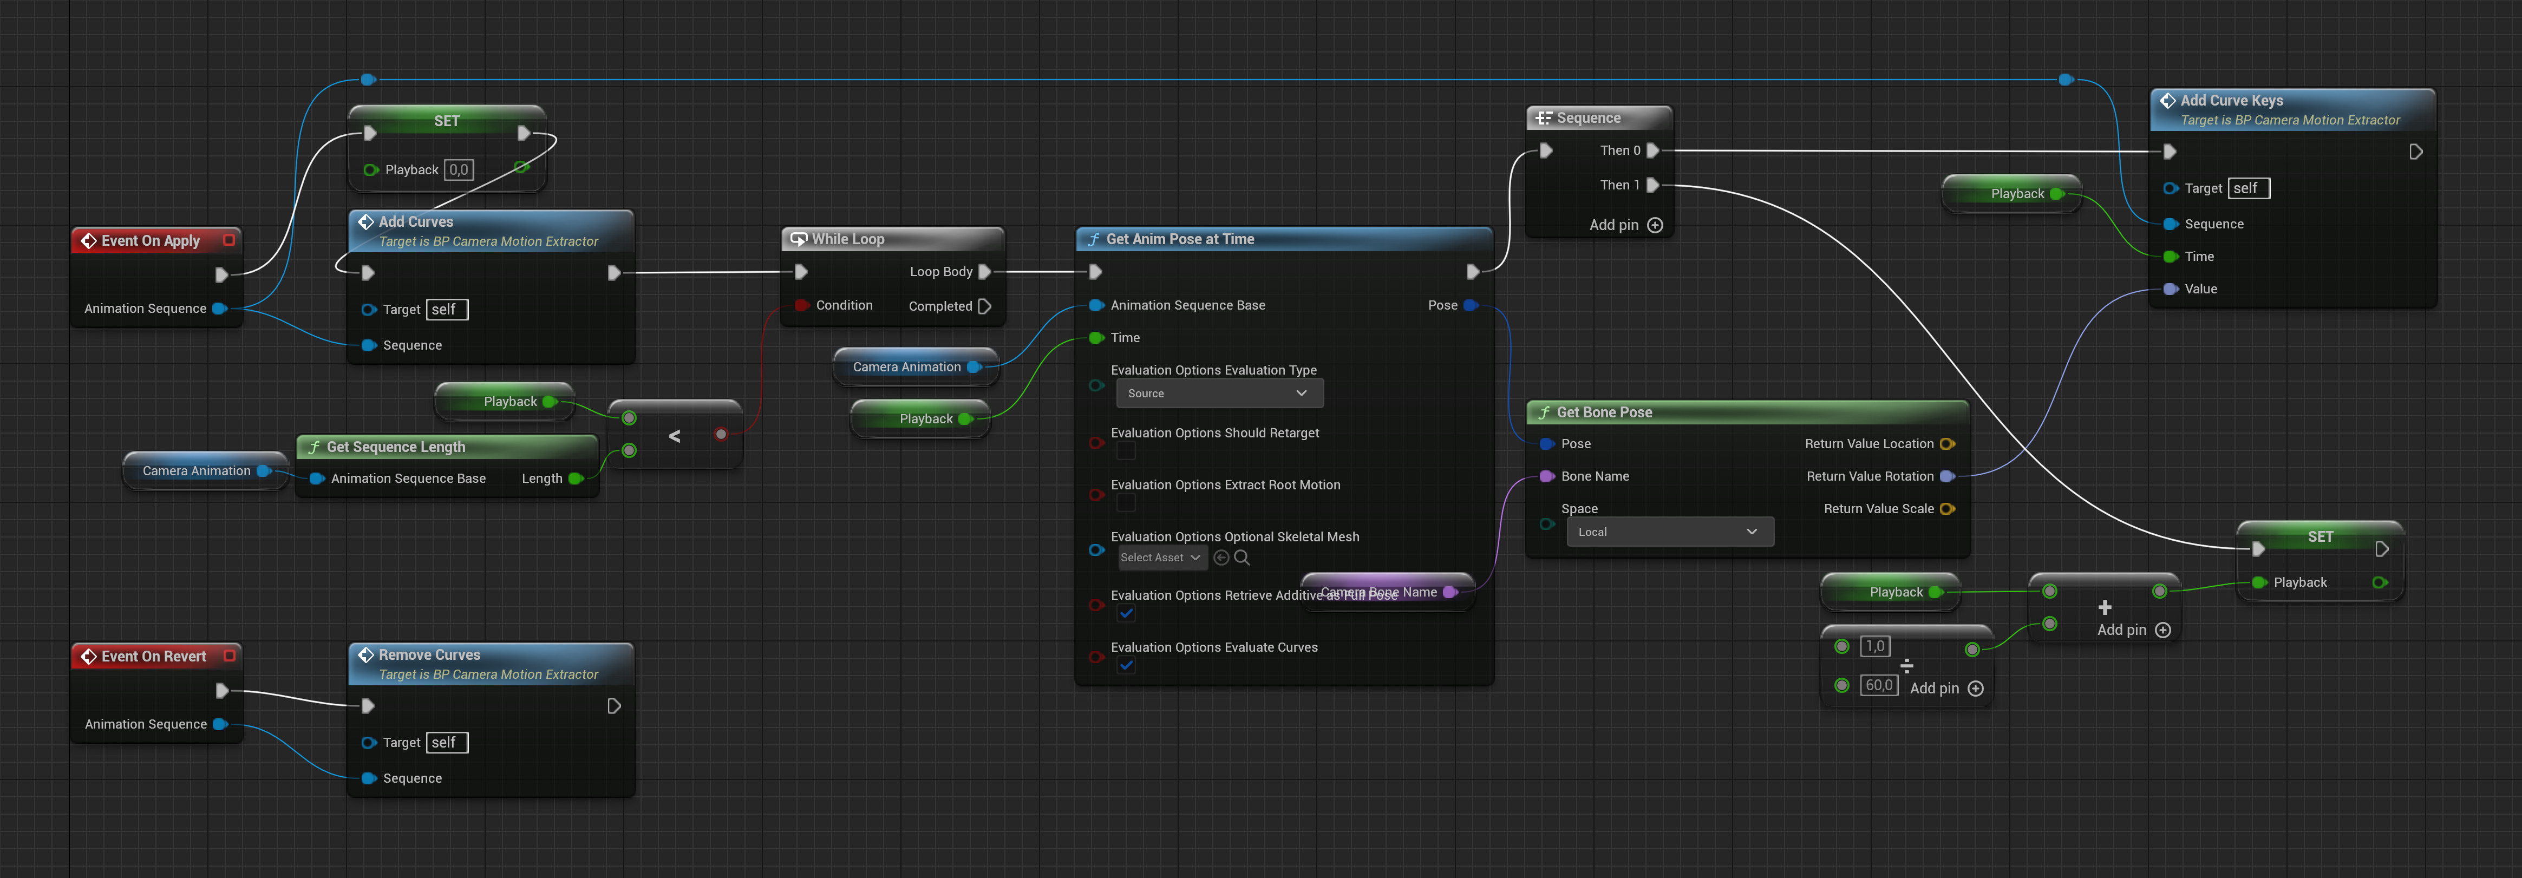Click the Length output pin on Get Sequence Length
Viewport: 2522px width, 878px height.
576,479
